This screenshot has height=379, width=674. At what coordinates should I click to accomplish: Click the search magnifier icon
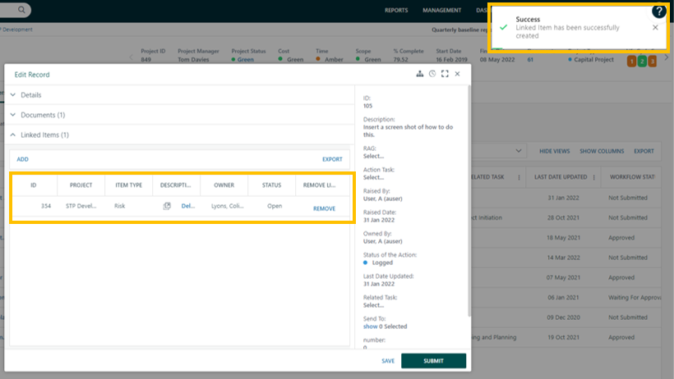click(21, 10)
